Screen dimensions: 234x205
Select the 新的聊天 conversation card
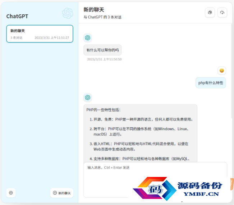pyautogui.click(x=40, y=34)
